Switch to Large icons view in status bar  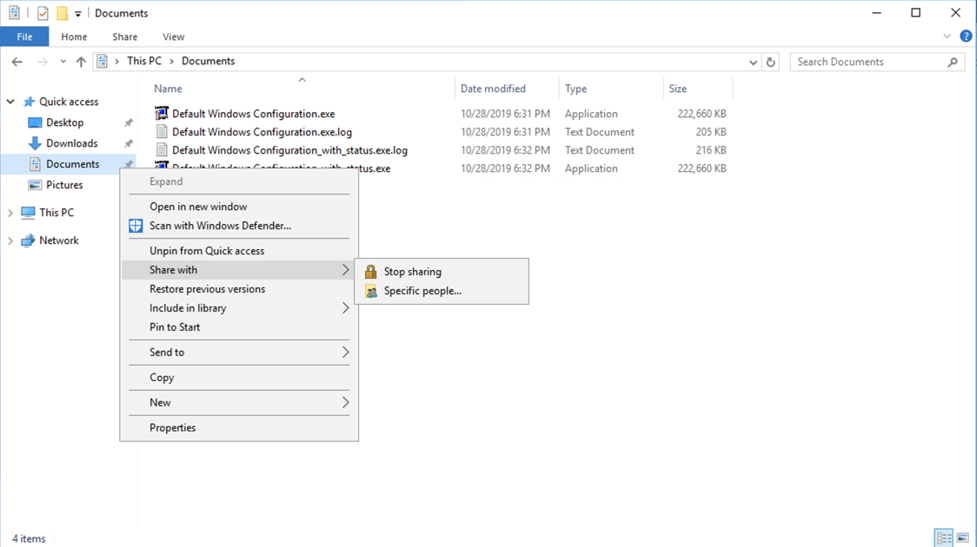(963, 537)
